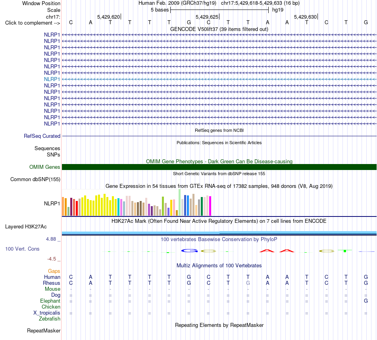Click the 5,429,625 ruler position marker
The width and height of the screenshot is (377, 340).
click(207, 17)
